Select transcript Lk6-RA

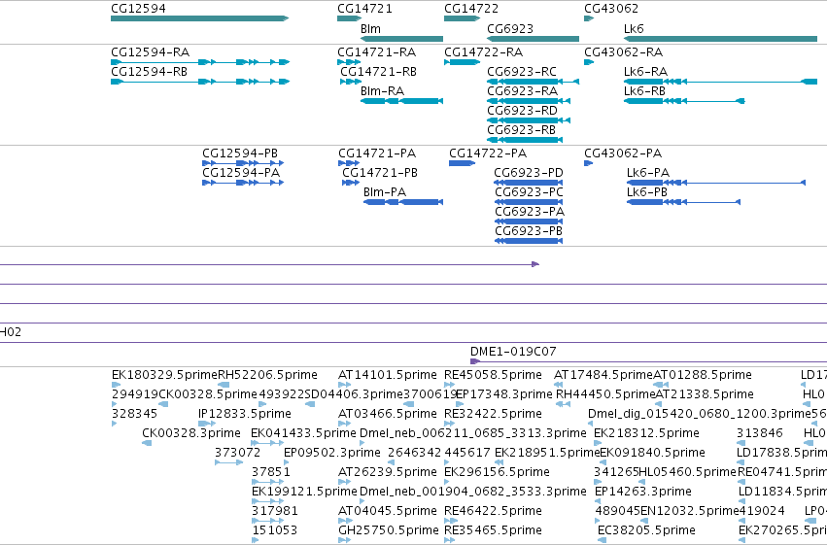(x=720, y=82)
